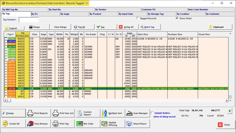
Task: Click the Update Offering icon button
Action: [x=104, y=124]
